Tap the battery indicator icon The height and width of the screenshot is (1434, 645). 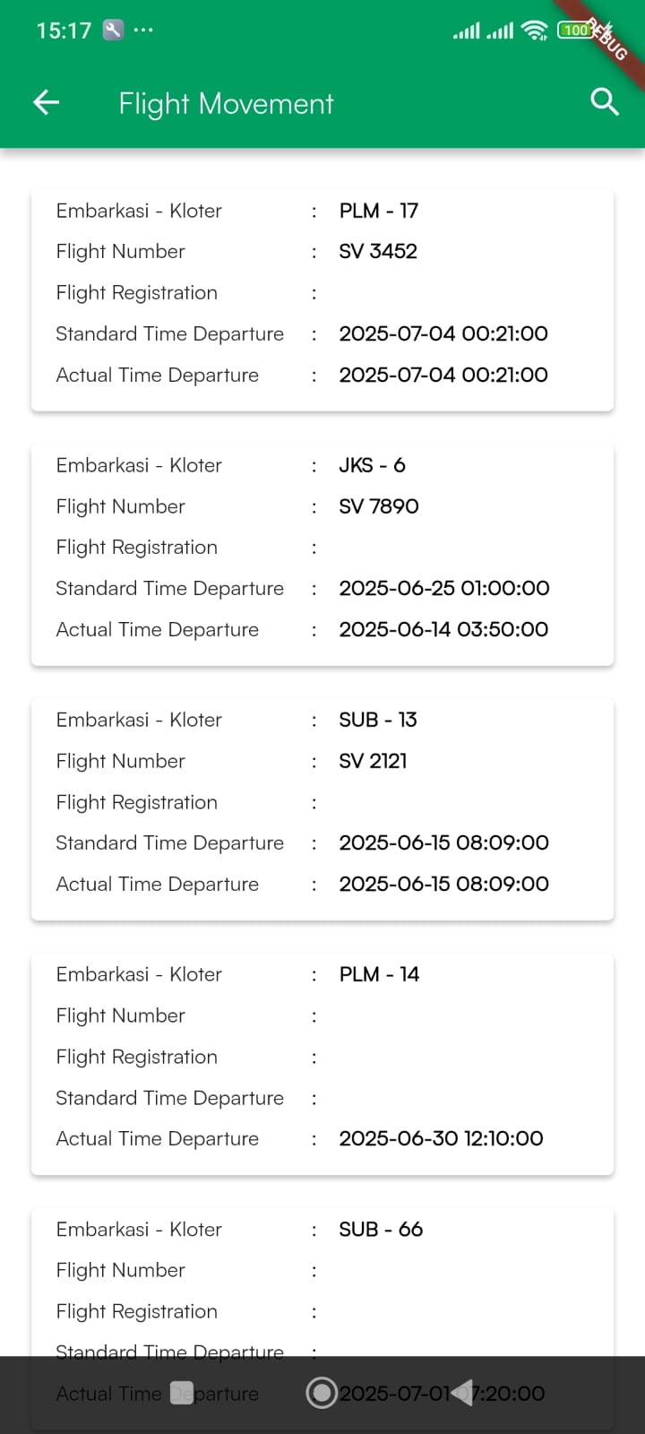tap(575, 30)
